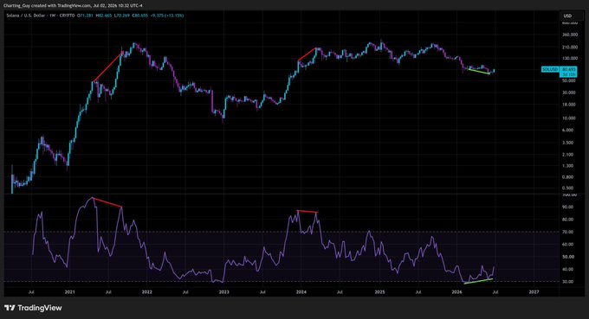Click the 3.500 price axis label
589x319 pixels.
coord(568,143)
